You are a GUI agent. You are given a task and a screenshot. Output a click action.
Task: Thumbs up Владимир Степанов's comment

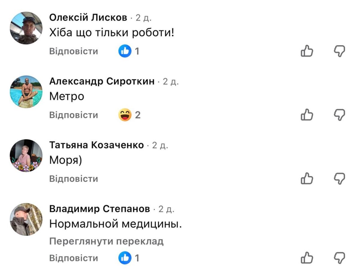307,258
